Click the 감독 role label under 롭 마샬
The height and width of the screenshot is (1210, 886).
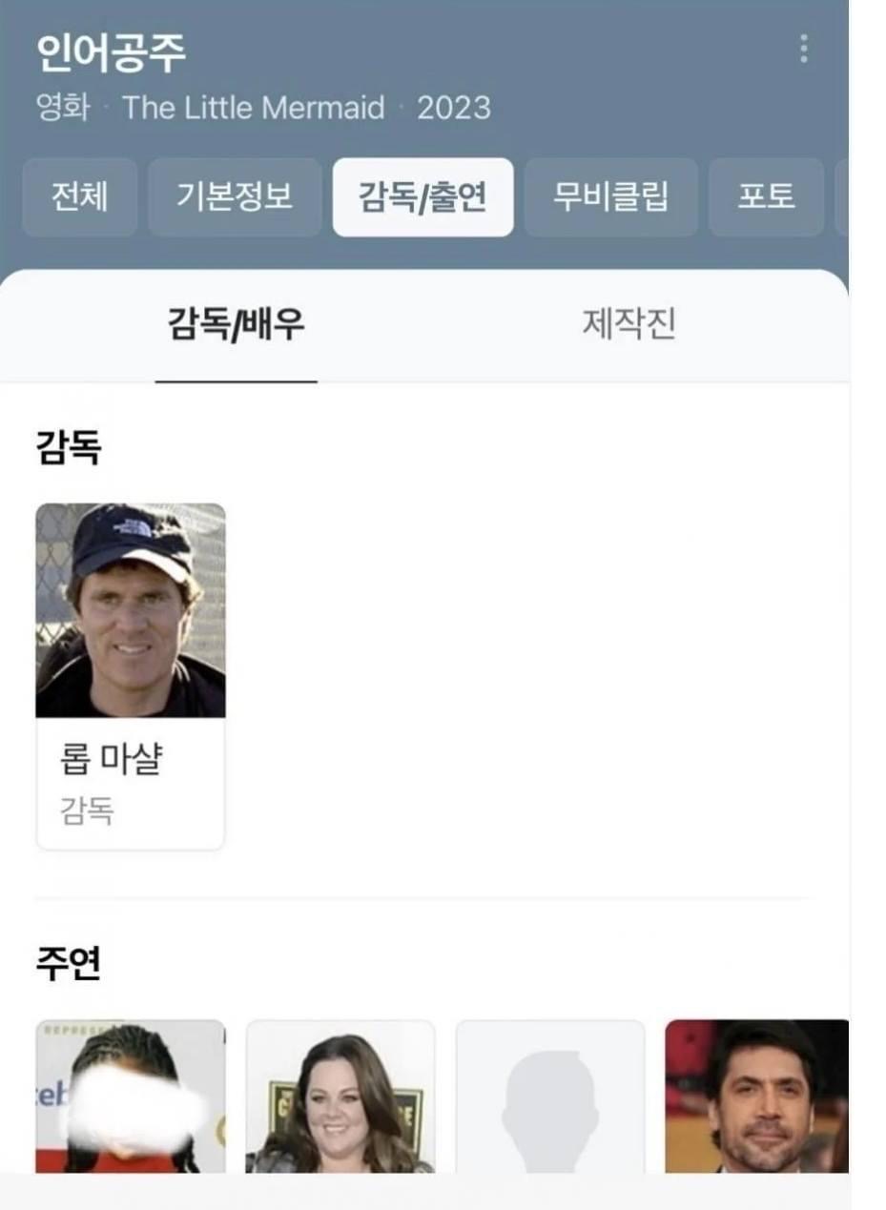(x=87, y=811)
